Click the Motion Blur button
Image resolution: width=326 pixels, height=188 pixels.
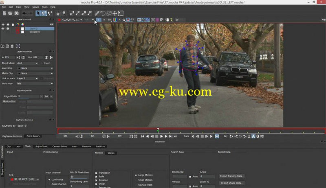coord(9,101)
